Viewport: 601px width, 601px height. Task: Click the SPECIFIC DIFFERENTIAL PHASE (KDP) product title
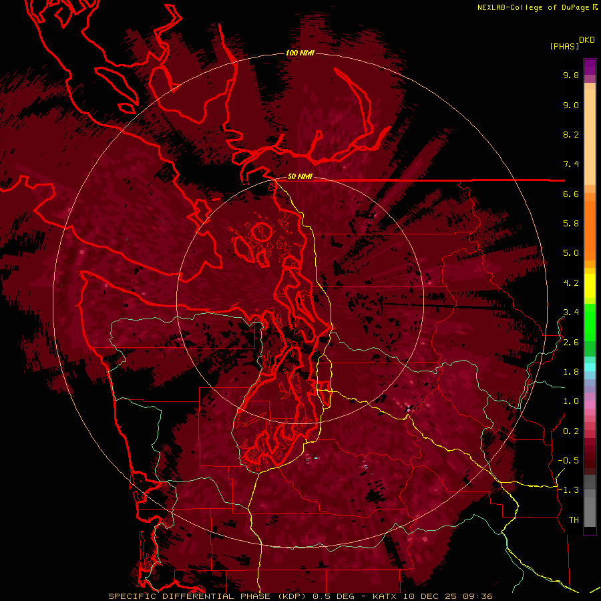[x=208, y=596]
